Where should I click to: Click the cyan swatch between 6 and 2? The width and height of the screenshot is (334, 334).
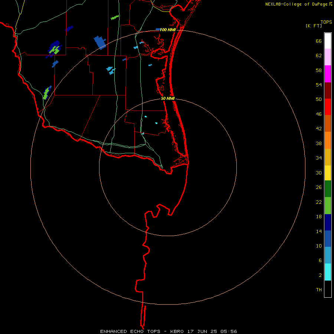coord(328,272)
